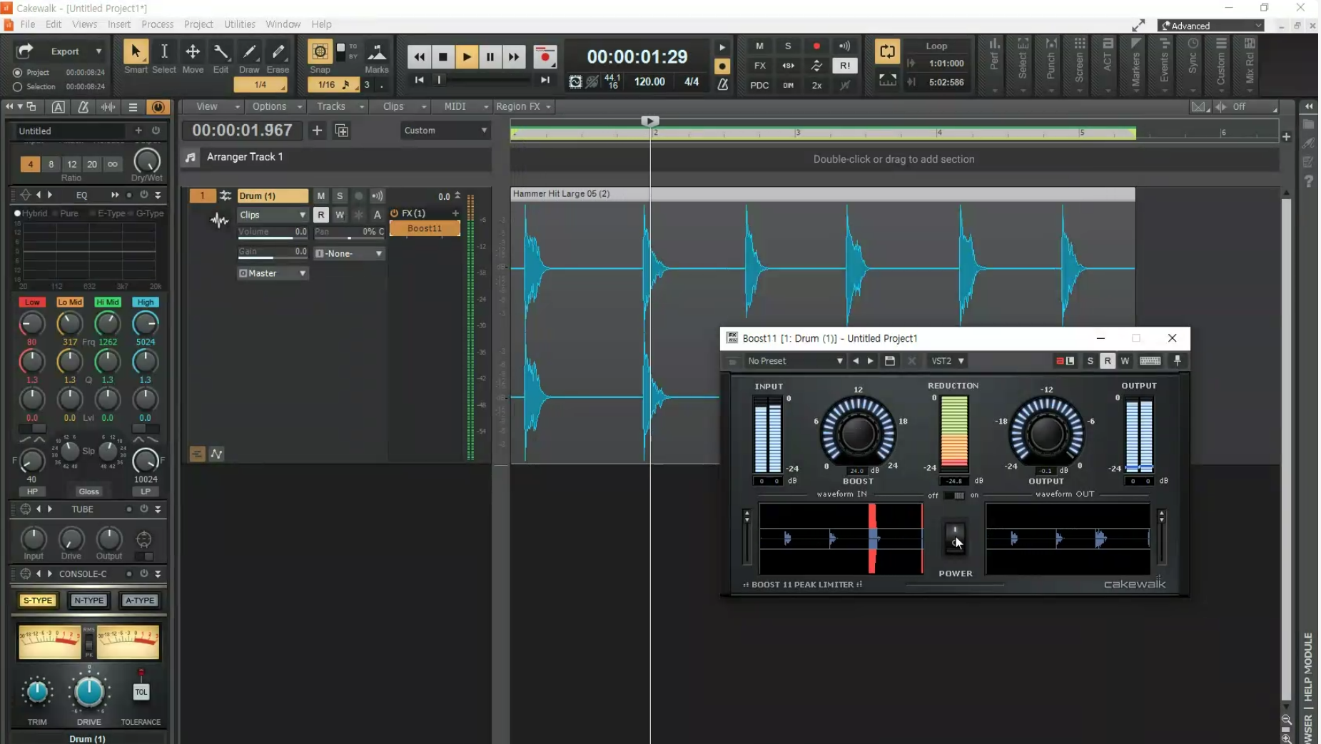Expand the Custom track control dropdown
Viewport: 1321px width, 744px height.
(445, 131)
